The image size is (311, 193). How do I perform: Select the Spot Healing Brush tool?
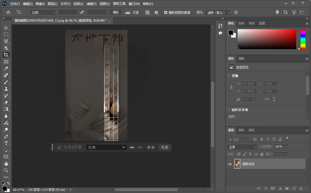(6, 75)
